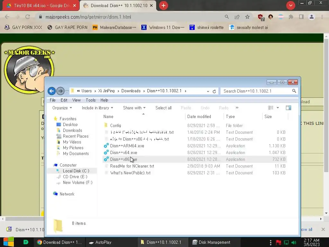Screen dimensions: 329x247
Task: Toggle Chrome's side panel icon
Action: (x=301, y=17)
